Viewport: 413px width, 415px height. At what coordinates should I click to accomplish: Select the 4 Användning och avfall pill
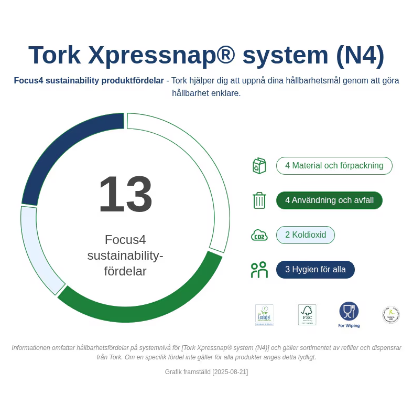click(329, 200)
